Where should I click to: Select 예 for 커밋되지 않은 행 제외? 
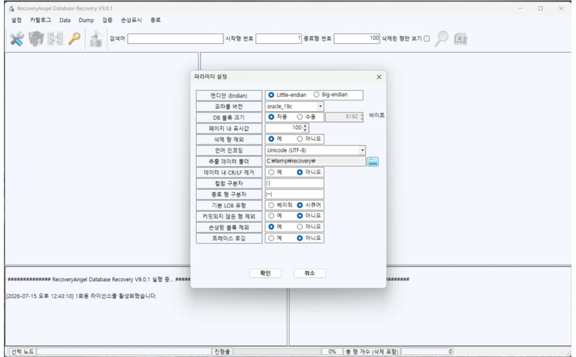click(271, 216)
